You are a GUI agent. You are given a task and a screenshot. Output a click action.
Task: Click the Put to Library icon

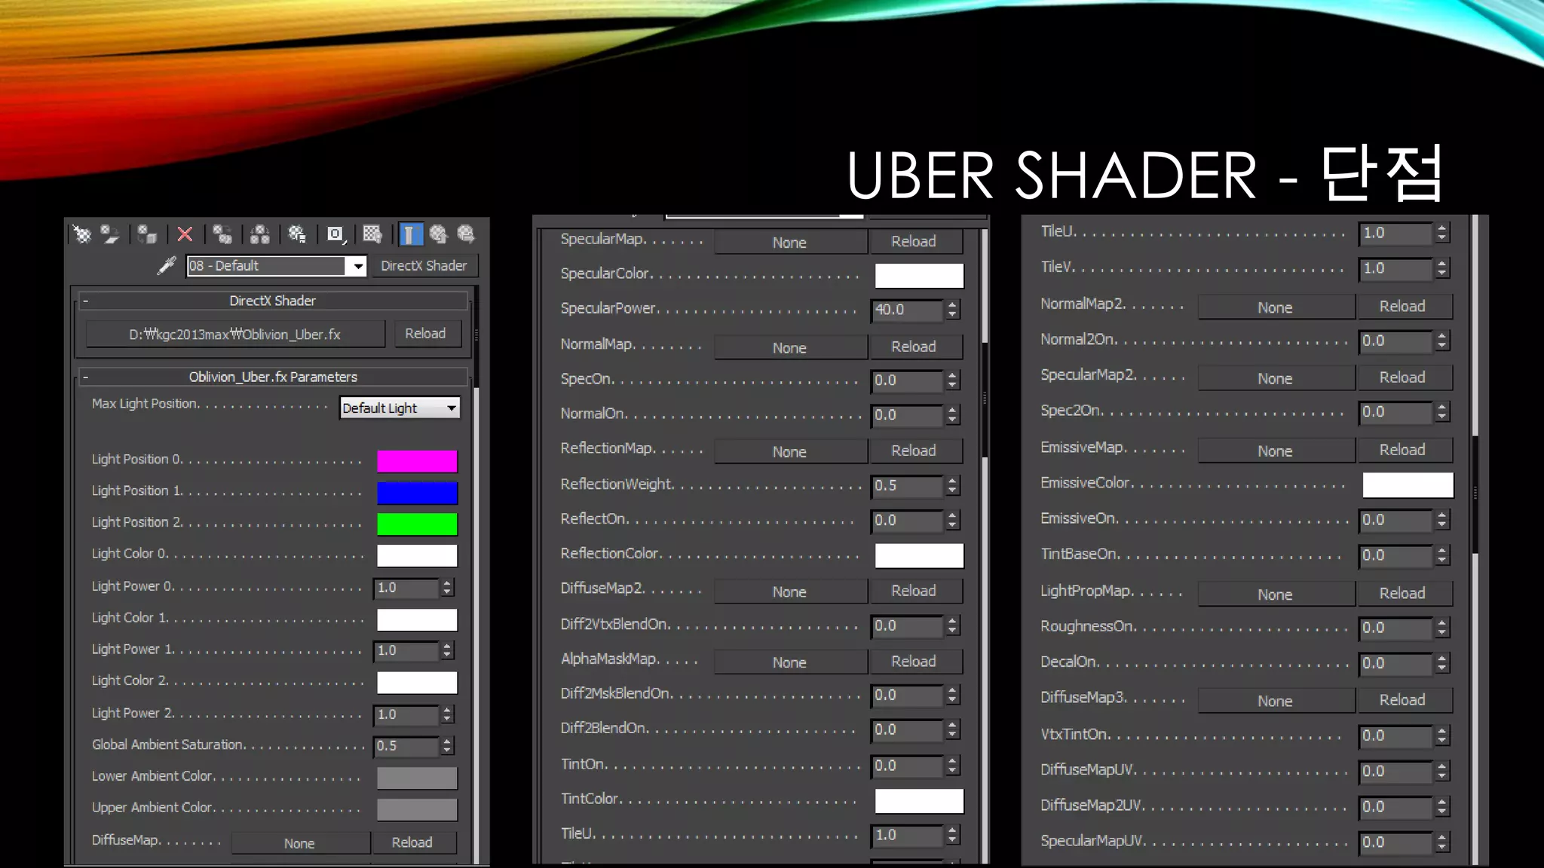(x=297, y=234)
